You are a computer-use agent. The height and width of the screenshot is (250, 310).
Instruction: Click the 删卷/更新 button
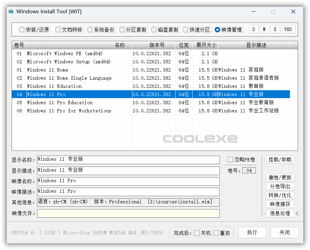280,177
